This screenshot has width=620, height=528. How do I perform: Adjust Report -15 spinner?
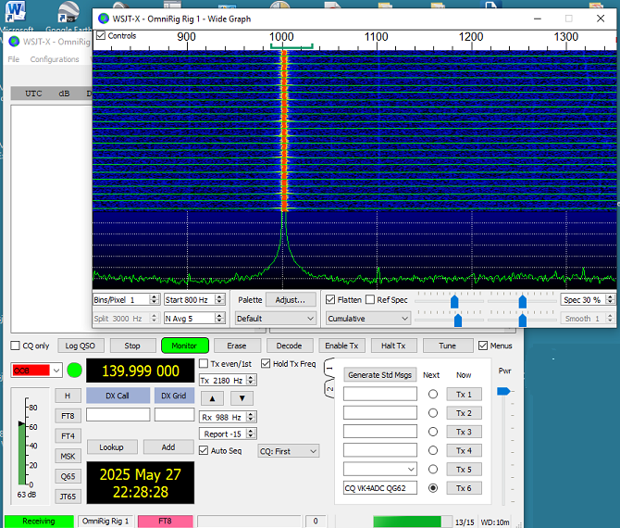251,434
